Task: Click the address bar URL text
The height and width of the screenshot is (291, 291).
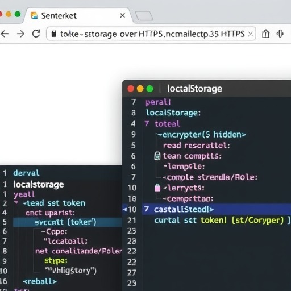Action: (x=152, y=34)
